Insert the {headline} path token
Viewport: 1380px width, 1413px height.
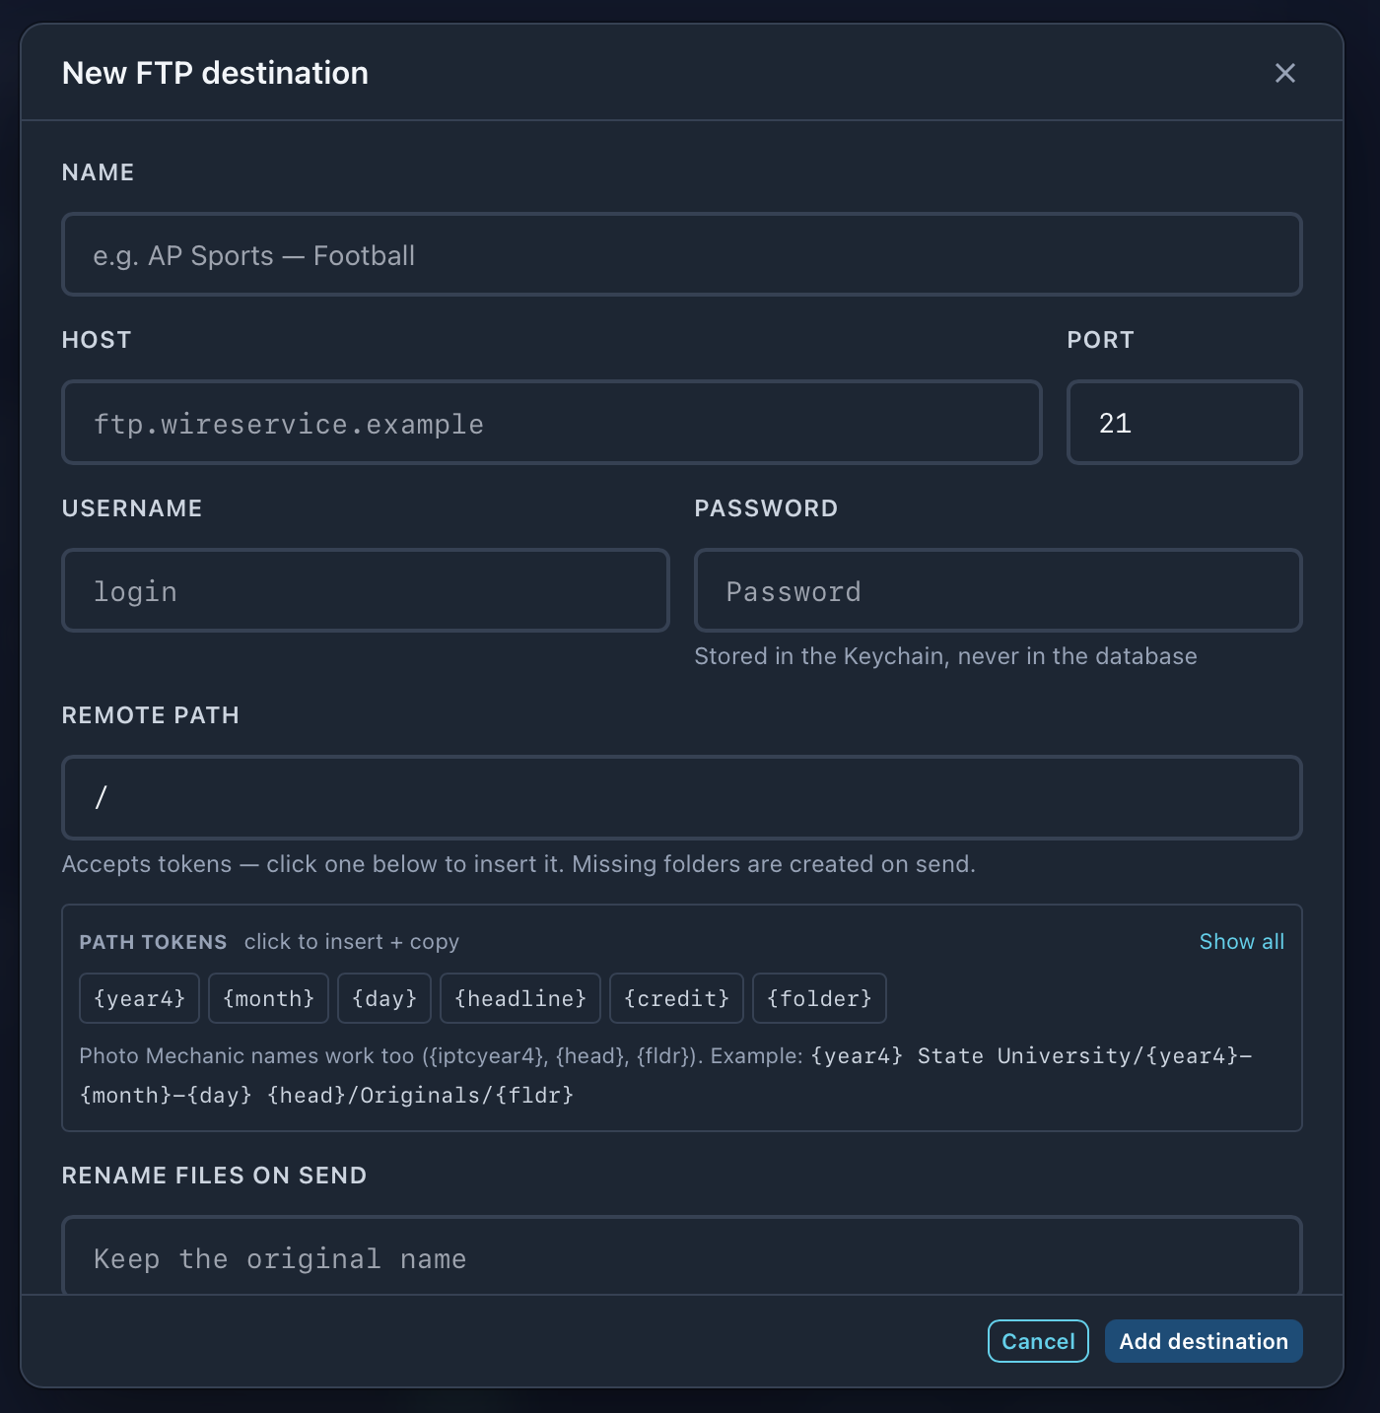tap(520, 998)
